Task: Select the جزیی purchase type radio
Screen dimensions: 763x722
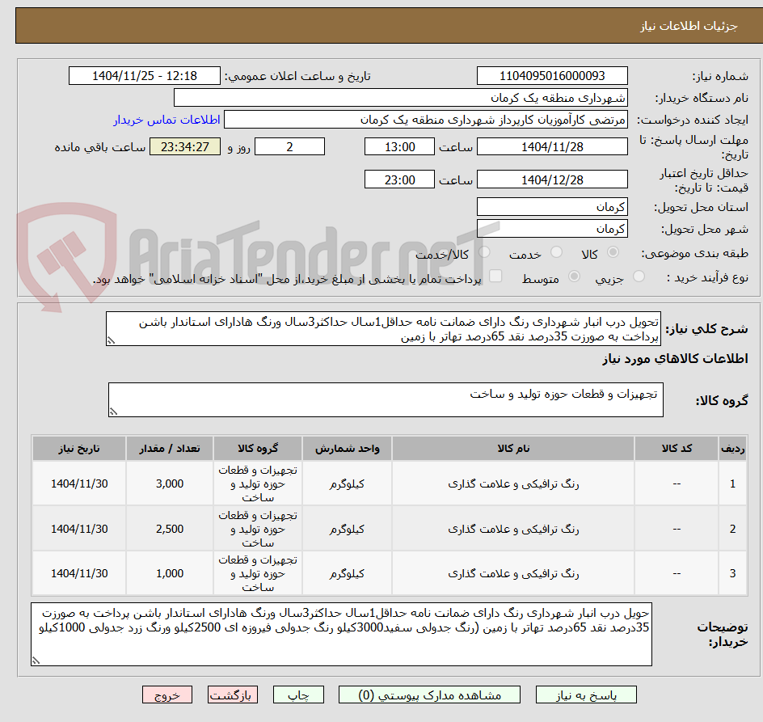Action: click(639, 277)
